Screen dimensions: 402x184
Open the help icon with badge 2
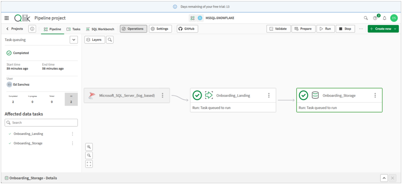click(376, 17)
